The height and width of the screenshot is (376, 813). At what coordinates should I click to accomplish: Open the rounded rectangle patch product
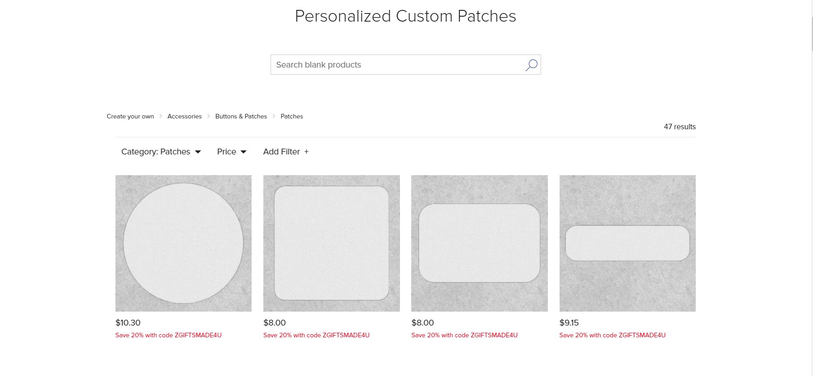479,243
